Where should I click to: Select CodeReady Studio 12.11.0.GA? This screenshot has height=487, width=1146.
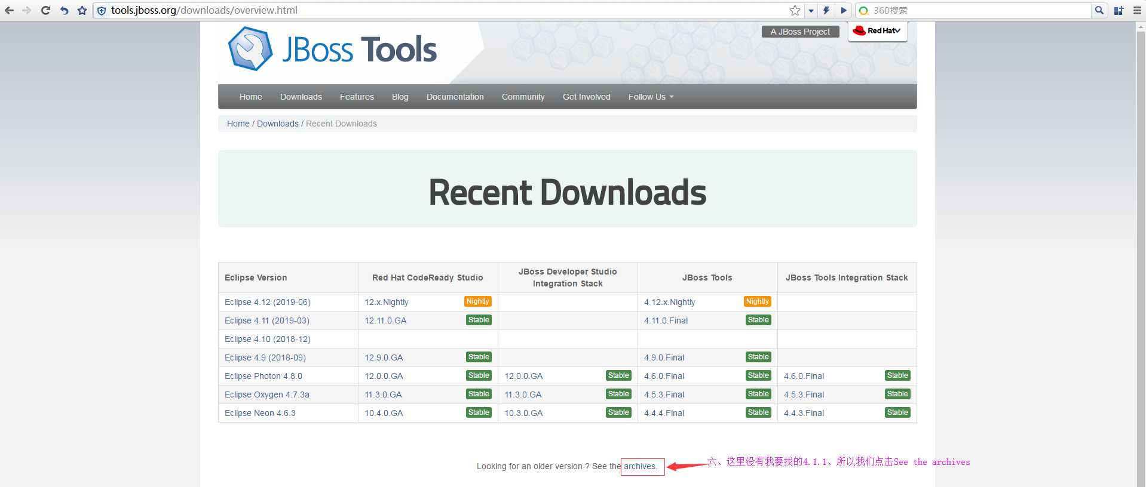[x=385, y=320]
